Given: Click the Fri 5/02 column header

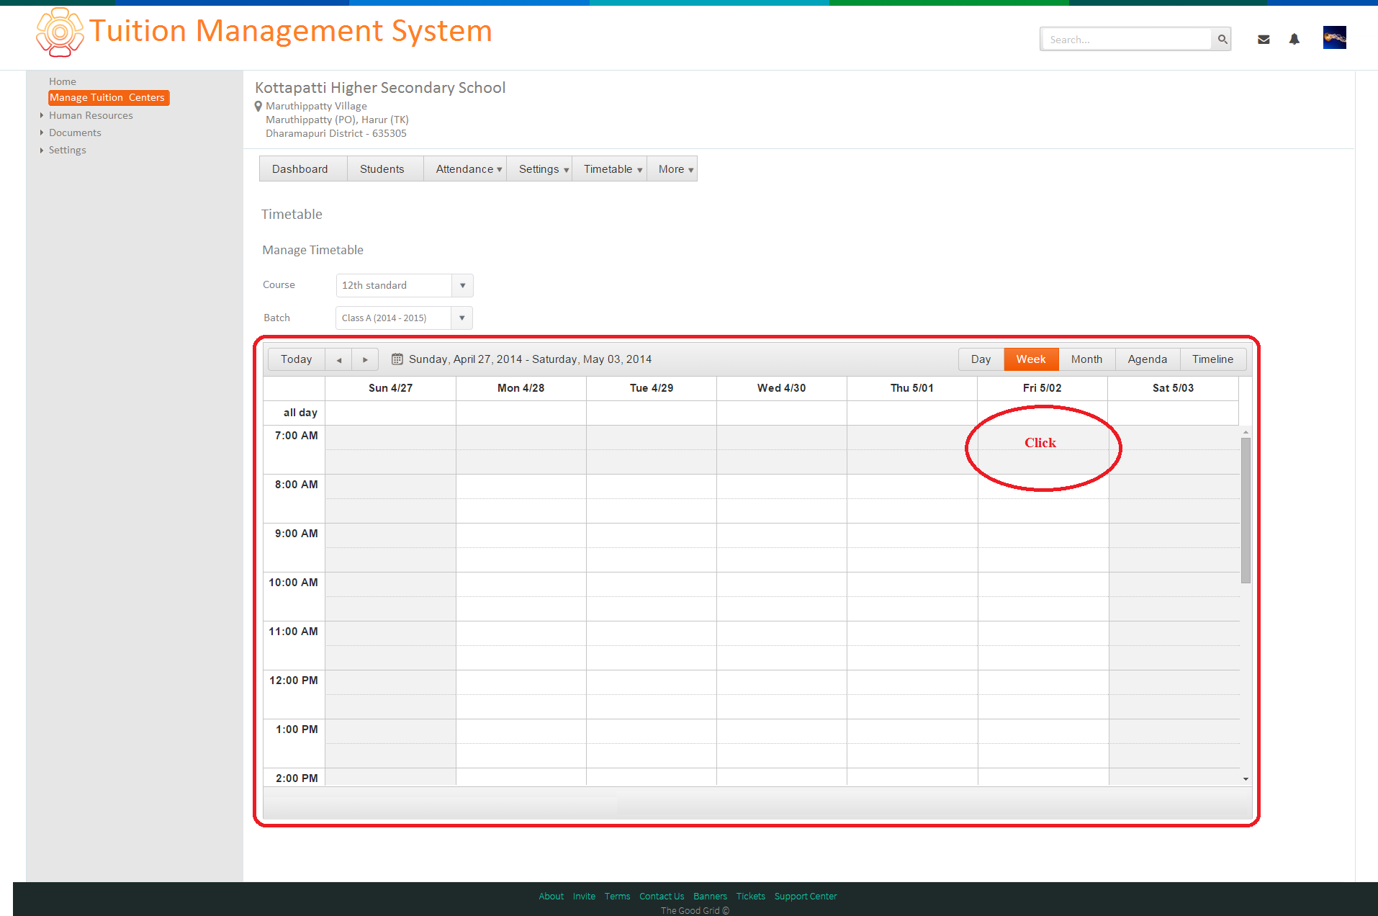Looking at the screenshot, I should pyautogui.click(x=1042, y=388).
